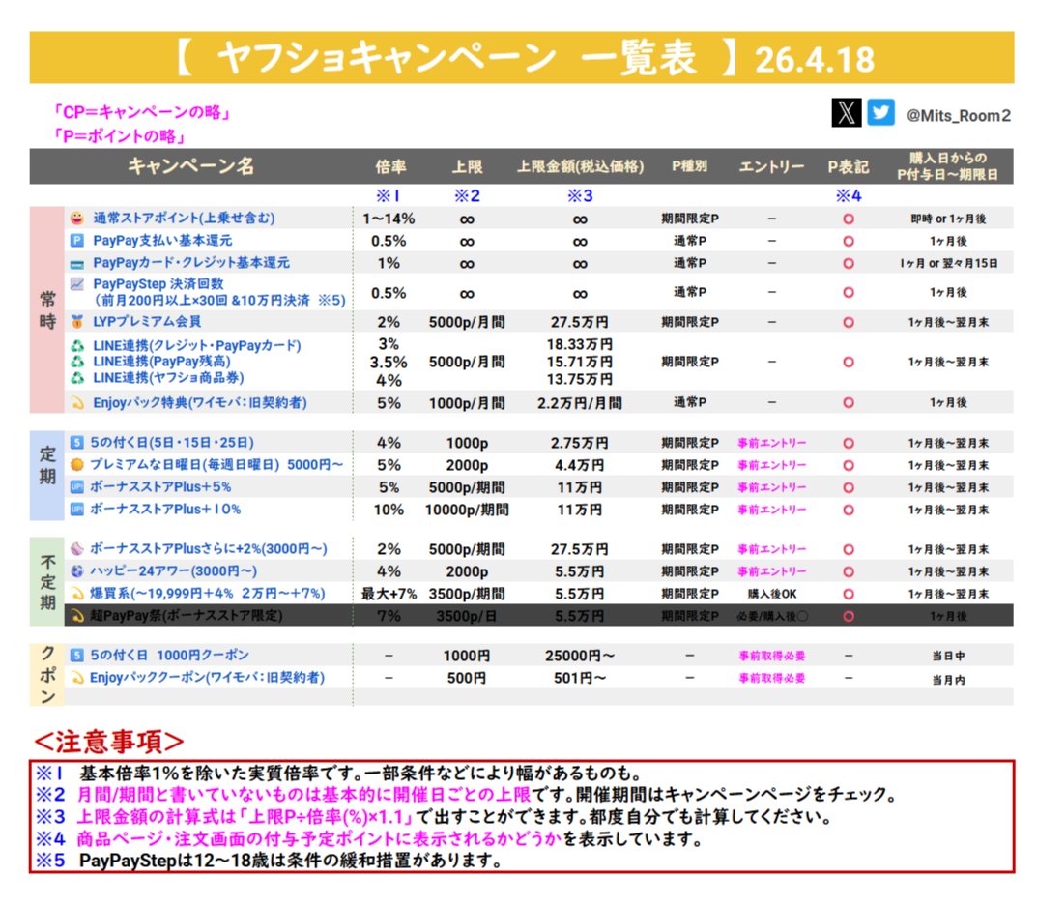Click the エントリー column header

(772, 166)
